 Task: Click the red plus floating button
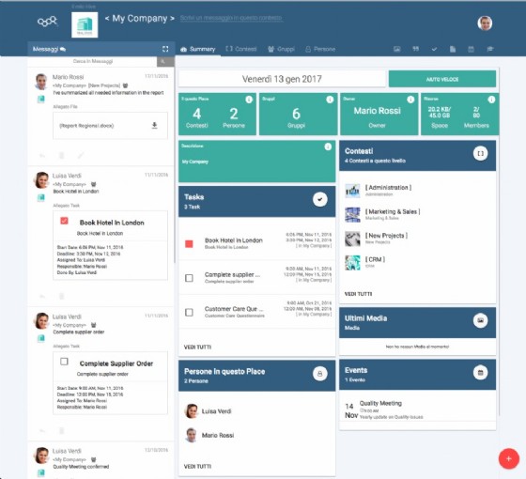[x=508, y=458]
